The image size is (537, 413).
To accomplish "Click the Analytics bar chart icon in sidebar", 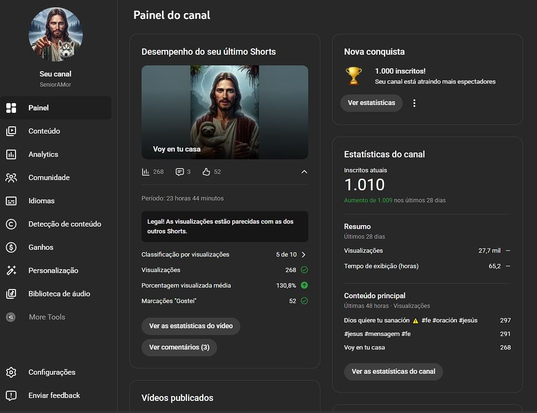I will pyautogui.click(x=11, y=154).
